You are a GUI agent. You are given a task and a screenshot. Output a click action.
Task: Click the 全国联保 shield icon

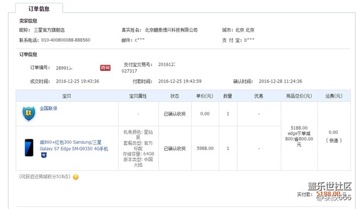click(x=29, y=113)
